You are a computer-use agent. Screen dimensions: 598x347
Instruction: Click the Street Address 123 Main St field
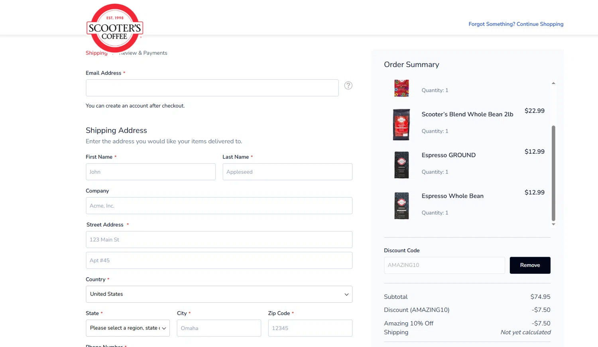pos(219,239)
